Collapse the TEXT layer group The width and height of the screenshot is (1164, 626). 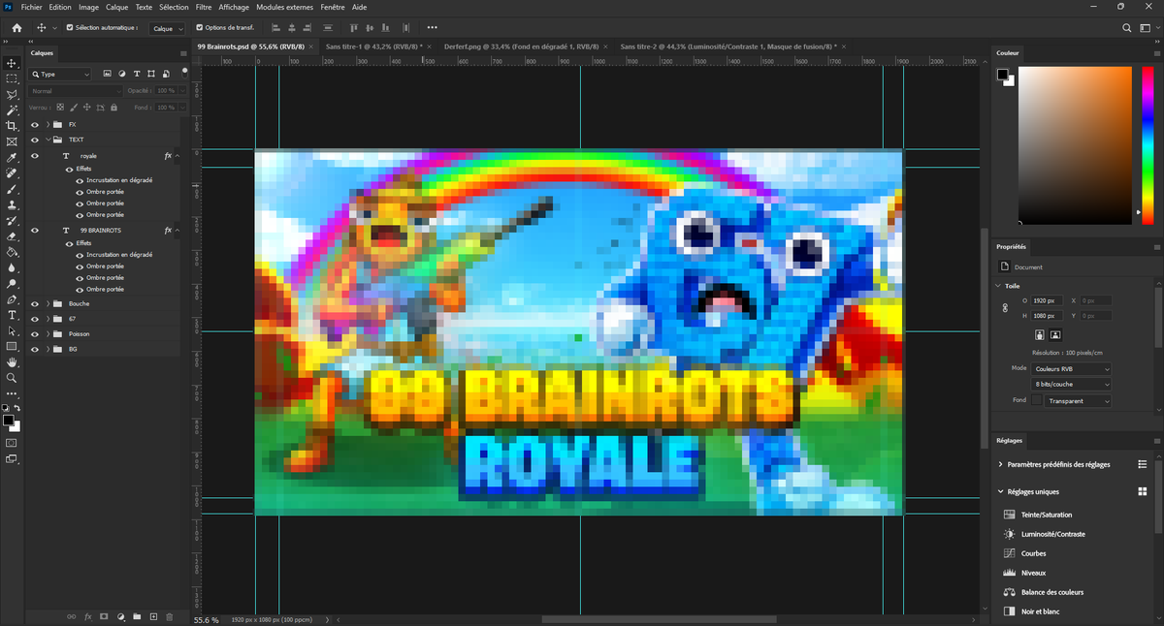coord(48,140)
